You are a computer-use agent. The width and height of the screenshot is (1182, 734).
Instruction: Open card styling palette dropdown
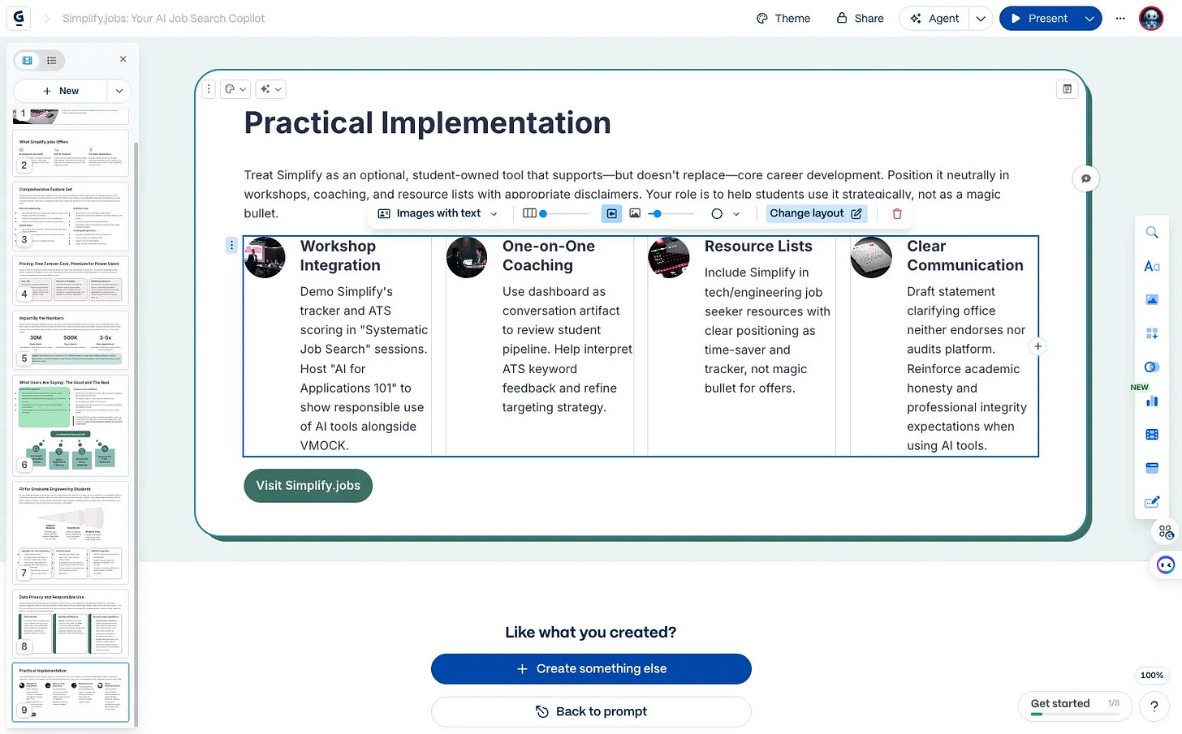235,89
